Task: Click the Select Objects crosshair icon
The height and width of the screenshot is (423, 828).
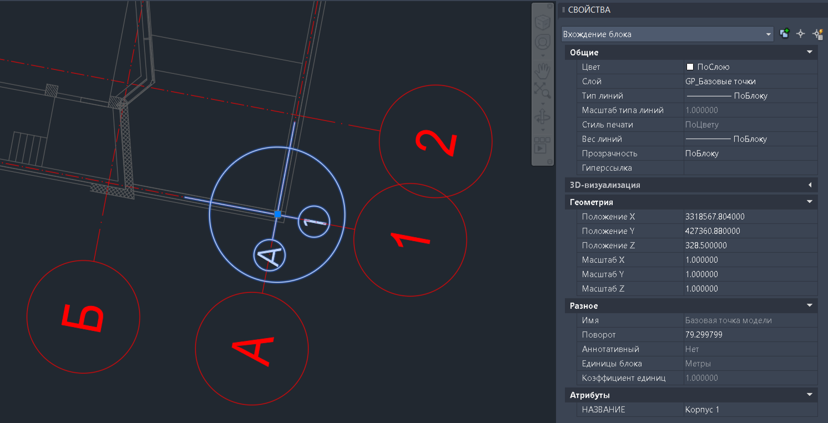Action: (800, 34)
